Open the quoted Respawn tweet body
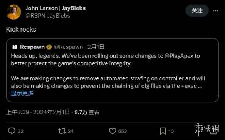This screenshot has width=225, height=140. coord(108,71)
